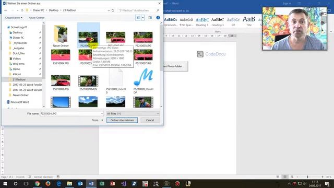Click Dieser PC in the address breadcrumb
This screenshot has height=188, width=334.
(39, 10)
